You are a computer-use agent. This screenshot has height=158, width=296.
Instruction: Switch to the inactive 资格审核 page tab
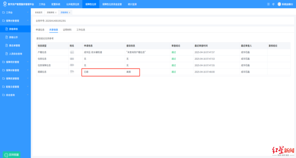point(50,12)
